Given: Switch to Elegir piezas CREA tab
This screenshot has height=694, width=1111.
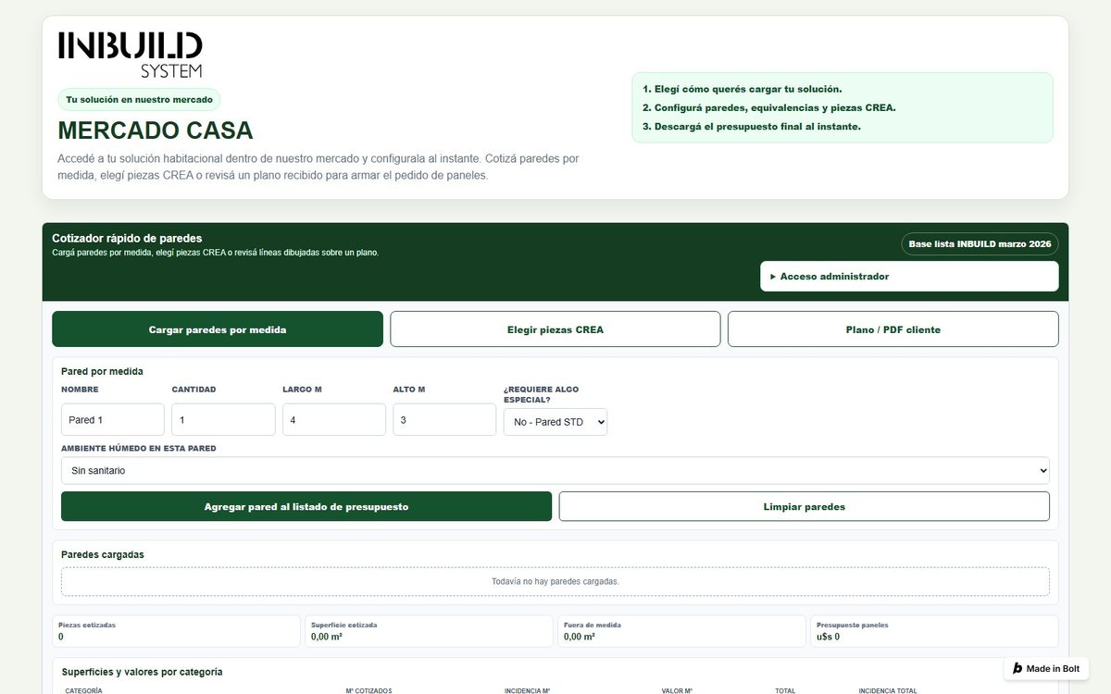Looking at the screenshot, I should [555, 329].
